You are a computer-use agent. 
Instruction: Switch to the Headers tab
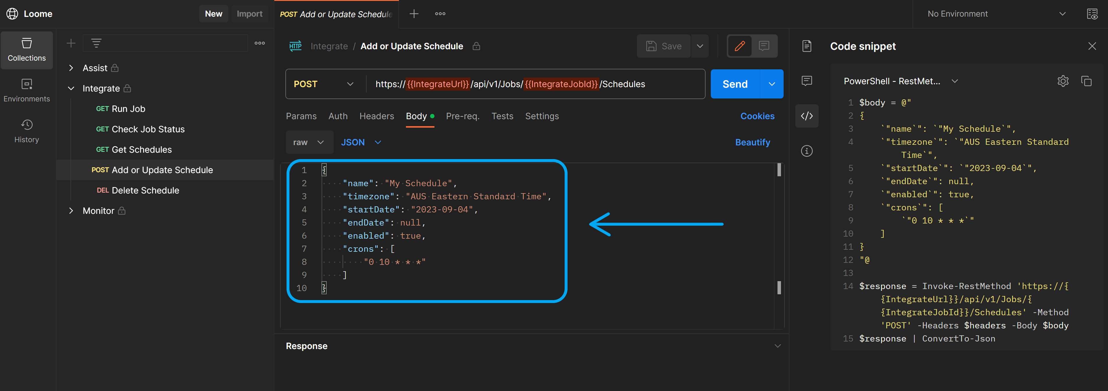[x=377, y=116]
